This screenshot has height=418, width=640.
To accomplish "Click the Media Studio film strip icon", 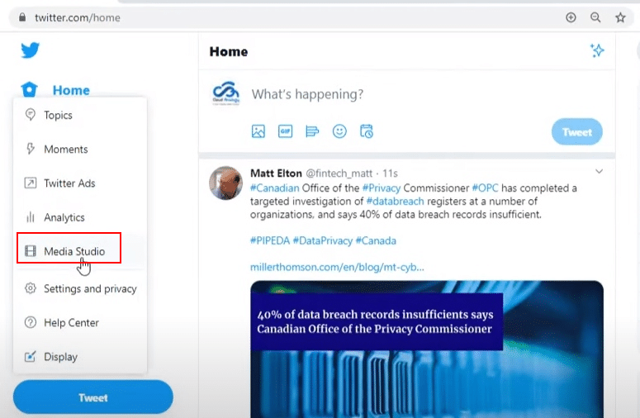I will pyautogui.click(x=31, y=251).
